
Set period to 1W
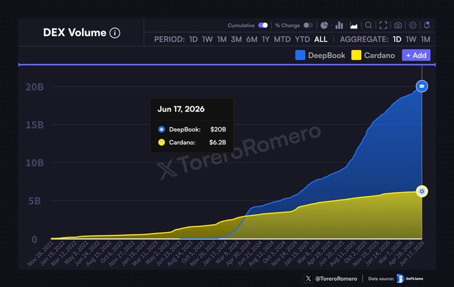coord(208,39)
